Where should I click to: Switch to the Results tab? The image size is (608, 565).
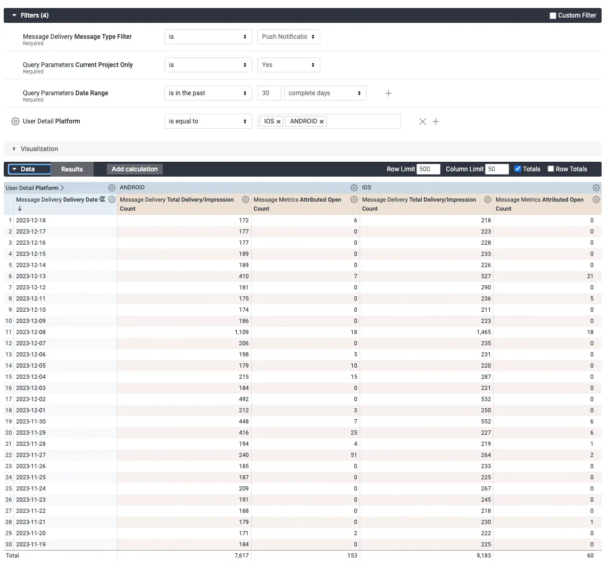click(72, 169)
